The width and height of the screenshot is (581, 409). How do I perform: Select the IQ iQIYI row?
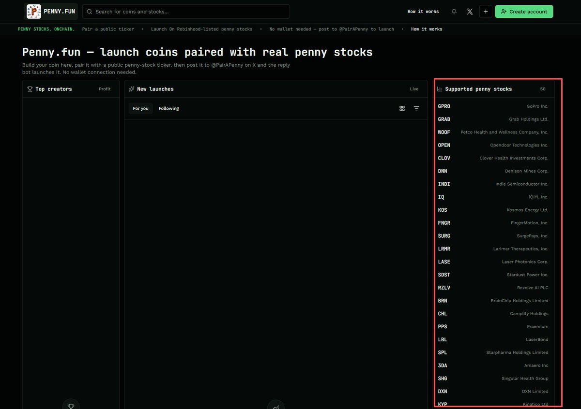tap(493, 197)
